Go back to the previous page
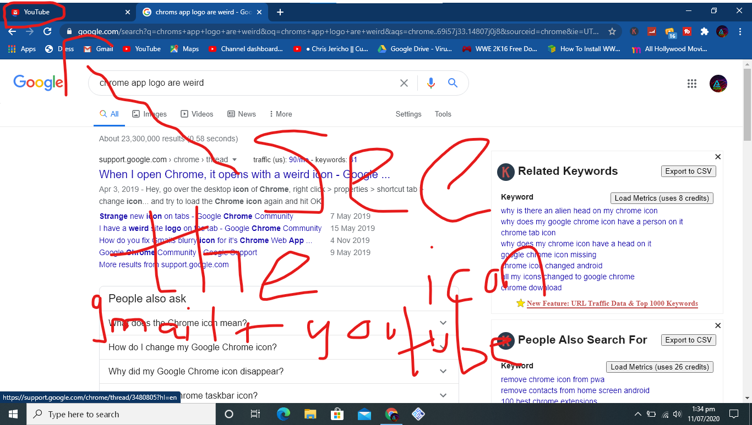Viewport: 752px width, 425px height. point(12,32)
